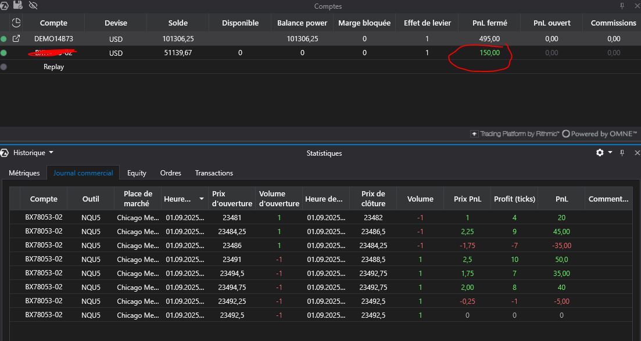Click the save icon in Comptes panel

pyautogui.click(x=17, y=5)
